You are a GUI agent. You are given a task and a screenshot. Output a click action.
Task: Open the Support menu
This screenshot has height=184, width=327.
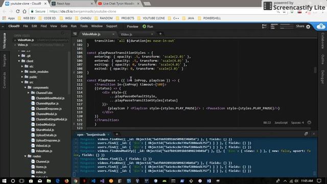tap(111, 26)
